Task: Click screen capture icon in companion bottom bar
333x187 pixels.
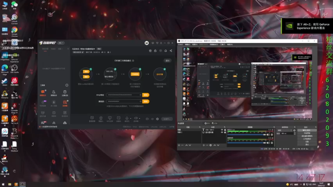Action: click(x=110, y=118)
